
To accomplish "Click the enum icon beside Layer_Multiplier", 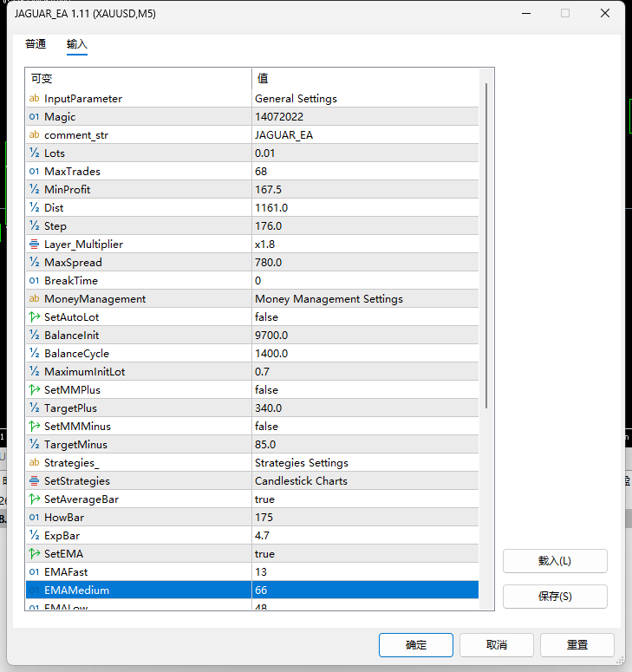I will (x=35, y=245).
